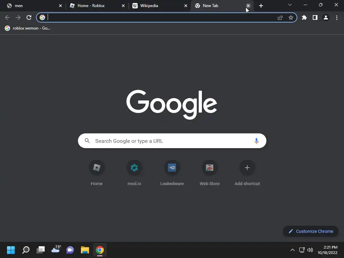Click the share page icon in address bar
Screen dimensions: 344x258
[280, 17]
